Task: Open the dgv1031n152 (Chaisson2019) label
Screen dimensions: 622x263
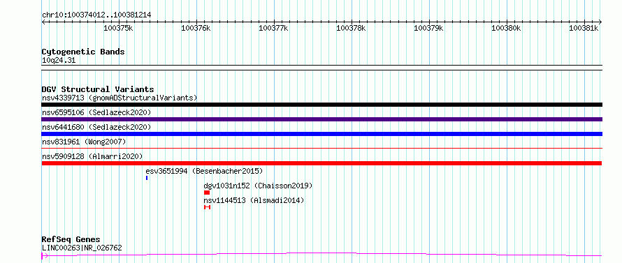Action: pos(259,186)
